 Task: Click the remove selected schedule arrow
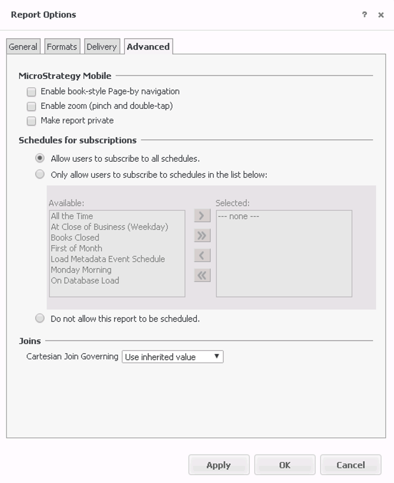[x=202, y=255]
